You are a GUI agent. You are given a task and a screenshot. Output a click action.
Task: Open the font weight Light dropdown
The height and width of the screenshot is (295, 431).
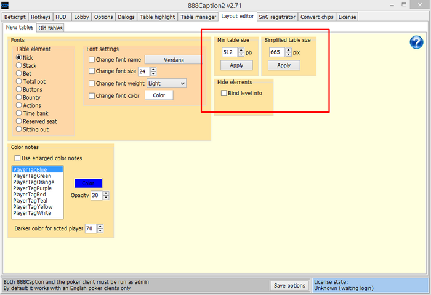click(167, 83)
